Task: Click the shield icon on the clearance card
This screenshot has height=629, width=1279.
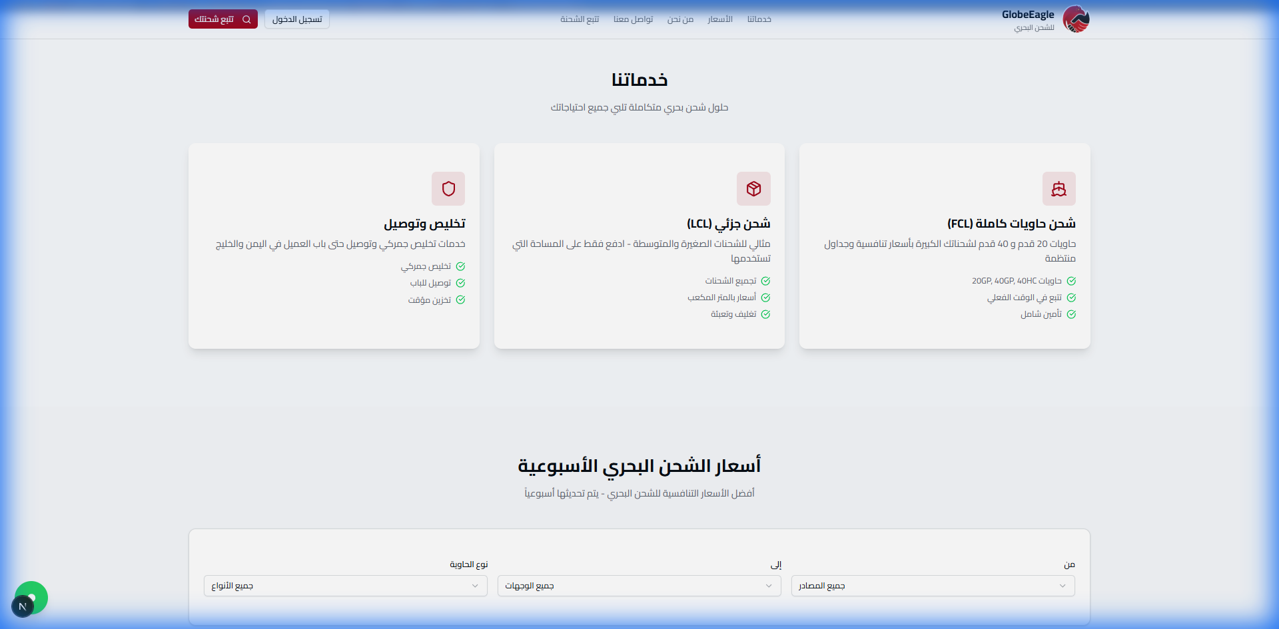Action: [448, 188]
